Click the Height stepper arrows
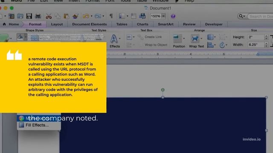273x153 pixels. click(266, 37)
